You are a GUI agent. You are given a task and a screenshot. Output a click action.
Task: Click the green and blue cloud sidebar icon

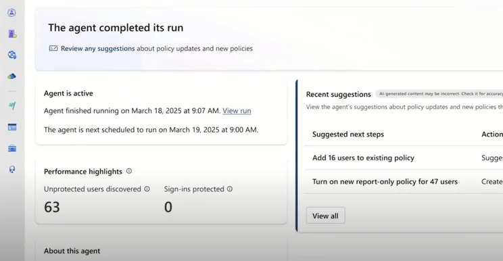12,76
